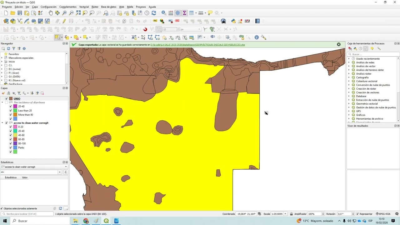Screen dimensions: 400x225
Task: Toggle the layer labeling abc icon
Action: [155, 21]
